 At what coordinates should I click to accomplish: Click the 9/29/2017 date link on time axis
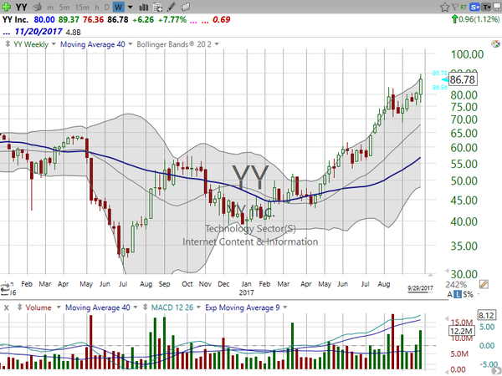click(x=420, y=288)
